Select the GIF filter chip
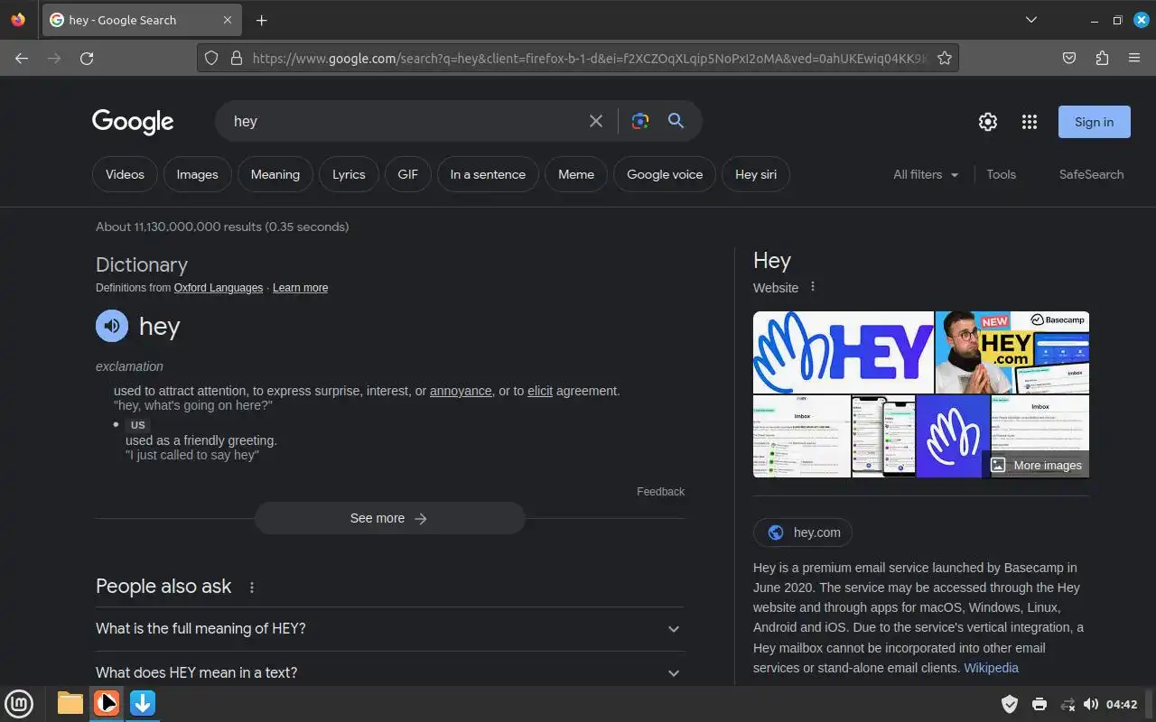The image size is (1156, 722). point(408,174)
